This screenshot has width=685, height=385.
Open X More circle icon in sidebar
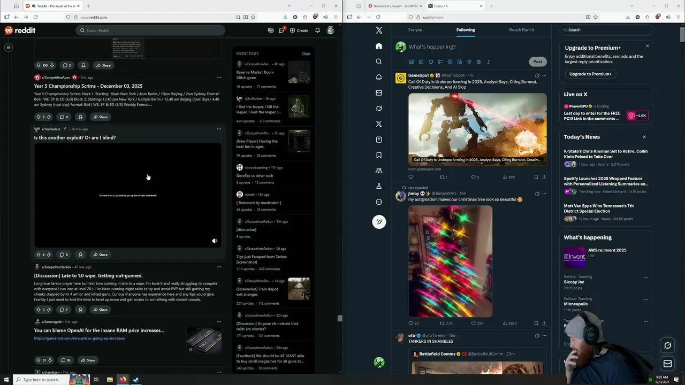379,202
